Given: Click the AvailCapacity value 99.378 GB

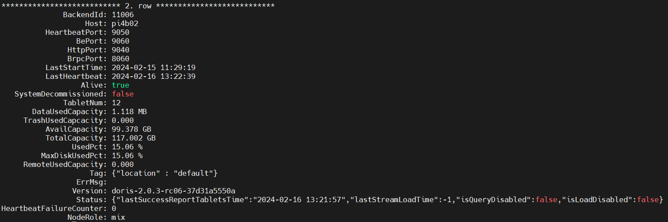Looking at the screenshot, I should (131, 129).
